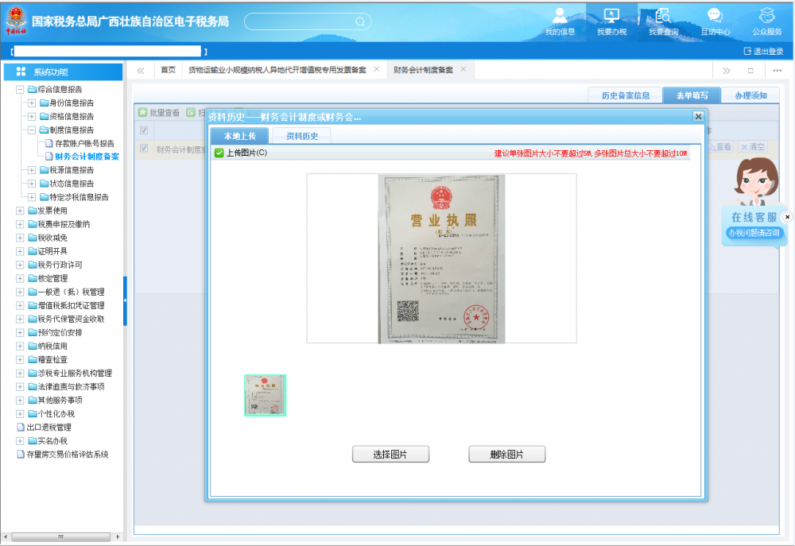
Task: Toggle the 财务会计制度 row checkbox
Action: coord(144,149)
